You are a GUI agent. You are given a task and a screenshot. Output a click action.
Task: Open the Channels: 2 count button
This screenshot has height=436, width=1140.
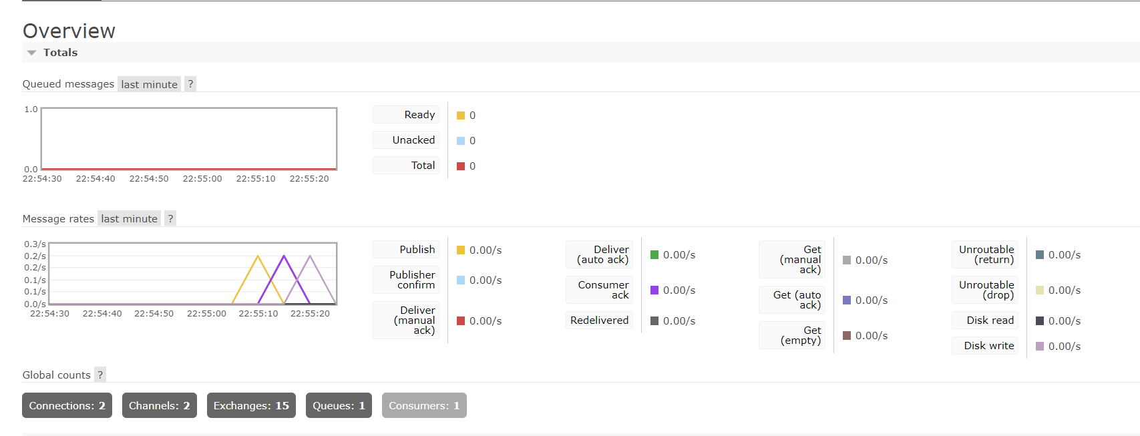(159, 405)
